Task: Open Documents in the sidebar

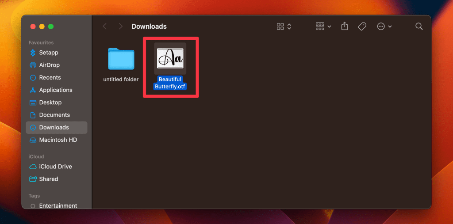Action: pos(54,115)
